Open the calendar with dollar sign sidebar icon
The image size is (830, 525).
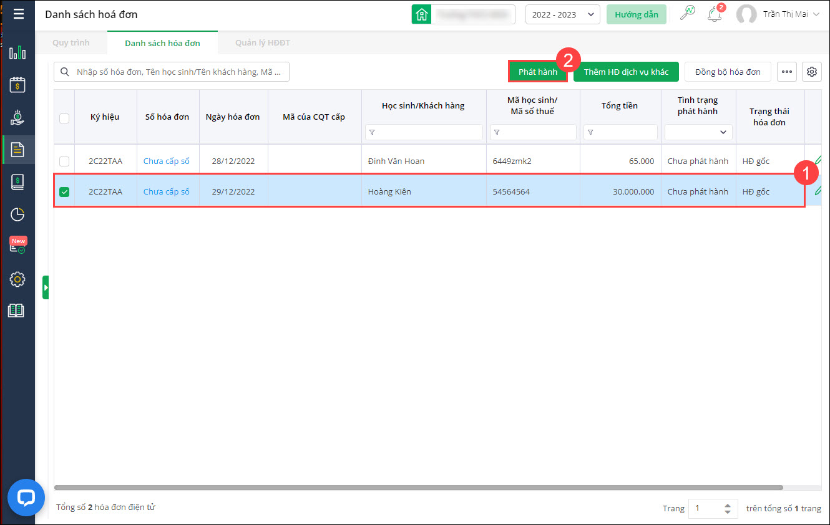click(x=17, y=85)
